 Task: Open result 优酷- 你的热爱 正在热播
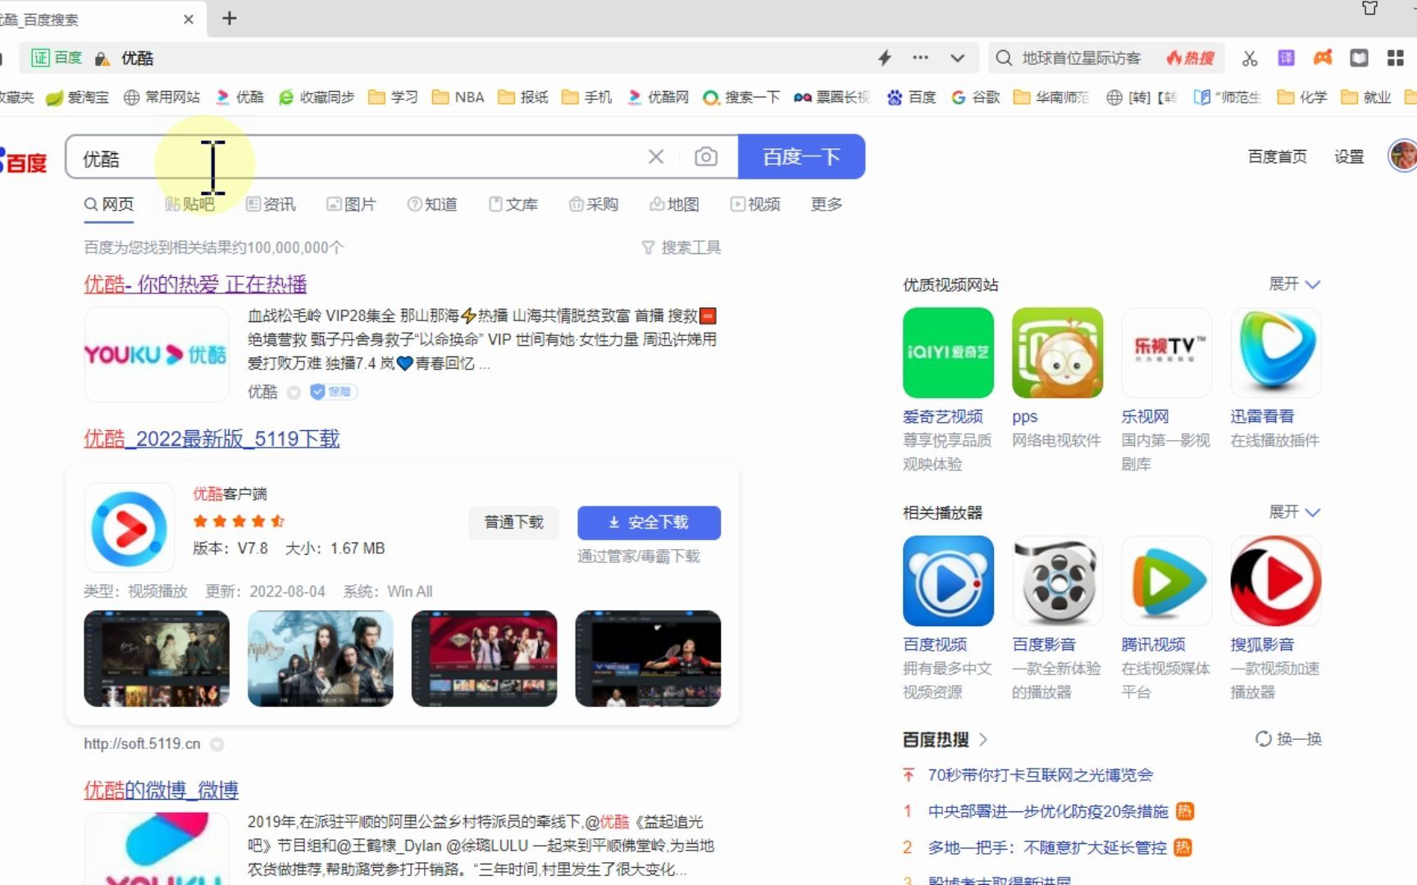(195, 284)
